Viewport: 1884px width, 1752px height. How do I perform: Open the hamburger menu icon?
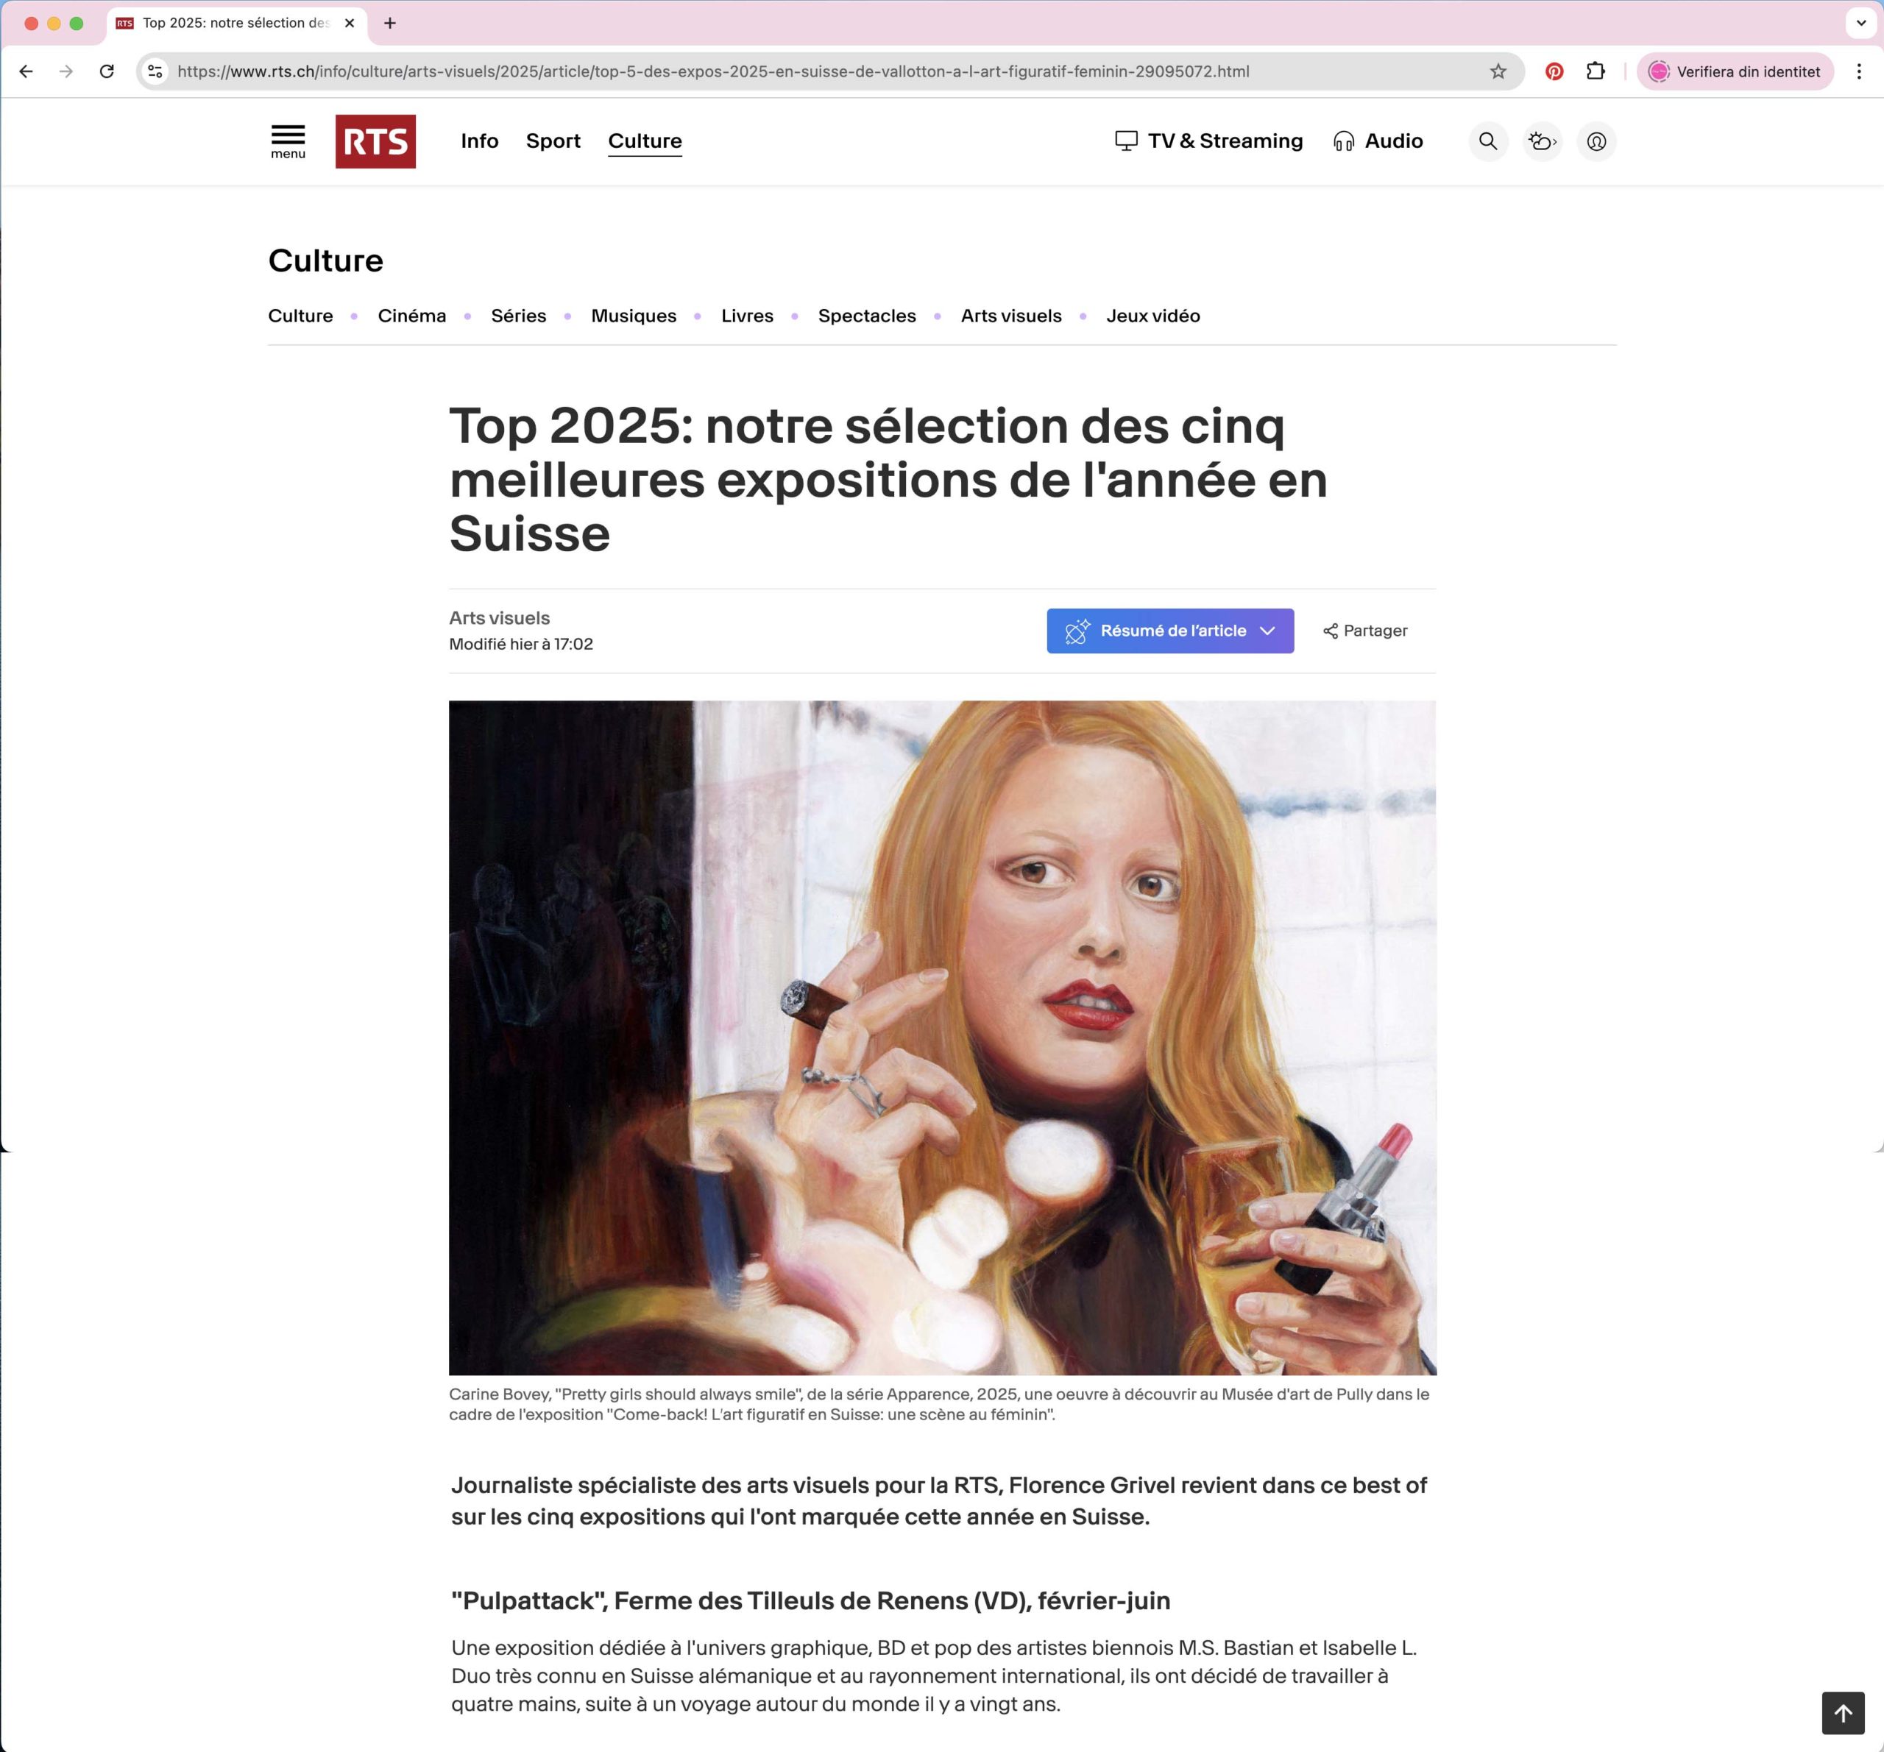point(288,141)
